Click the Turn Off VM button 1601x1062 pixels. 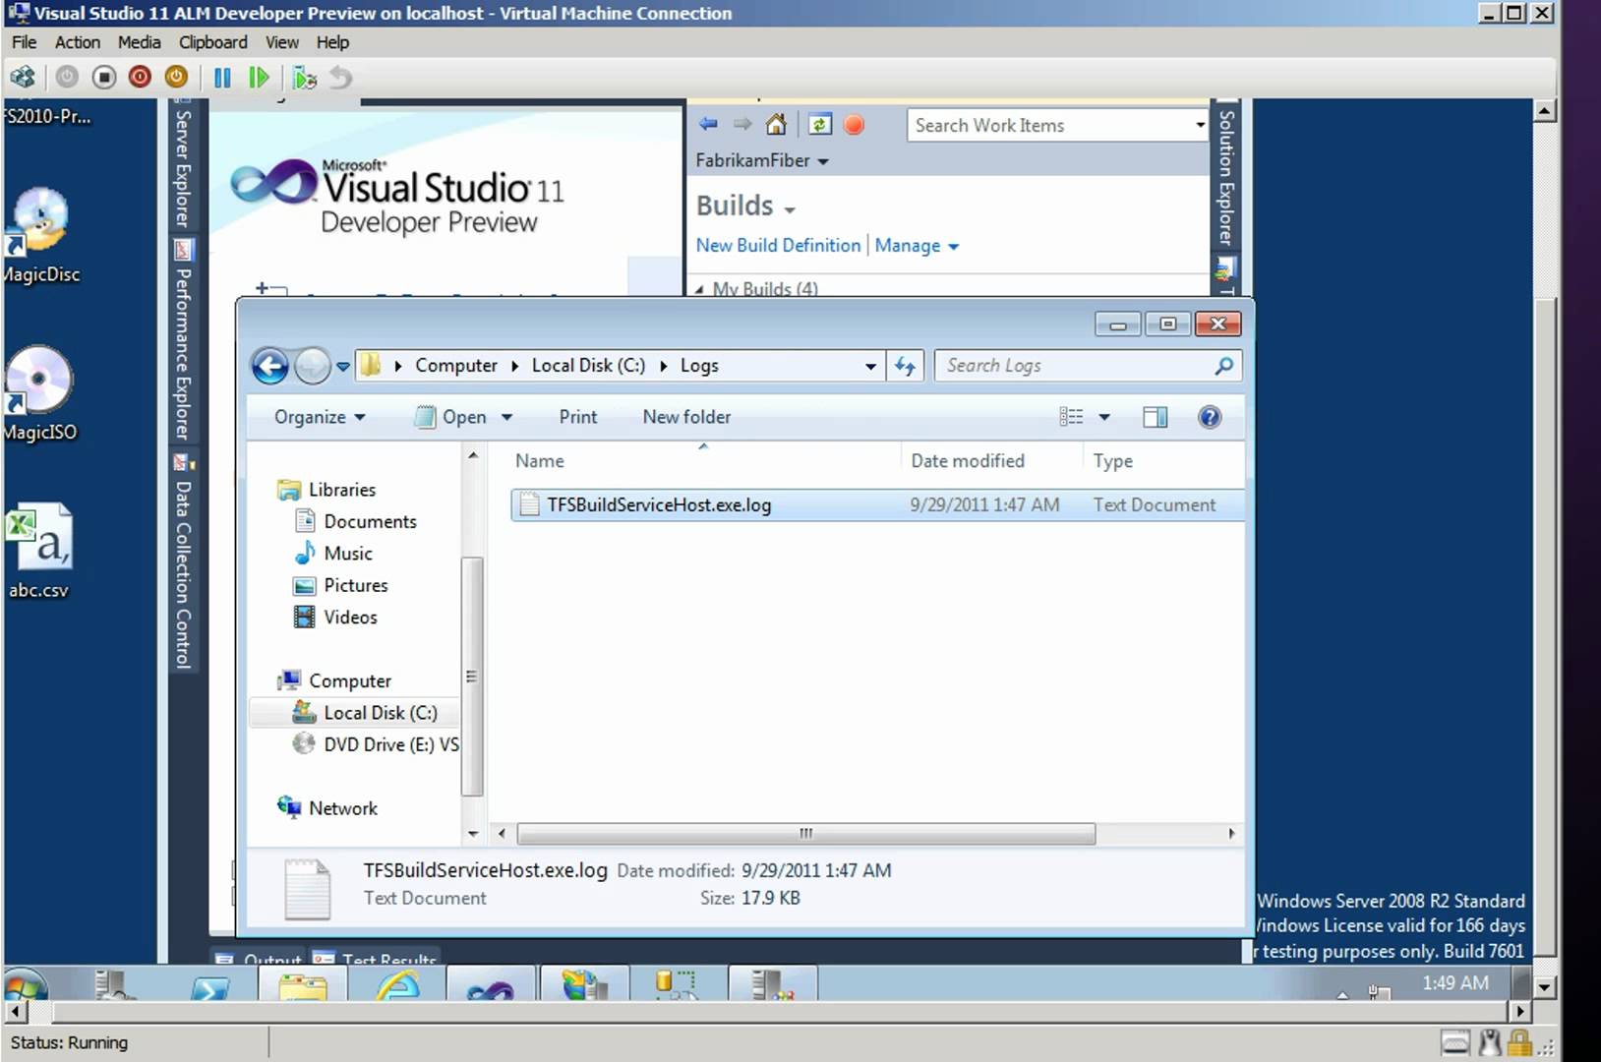pos(103,77)
